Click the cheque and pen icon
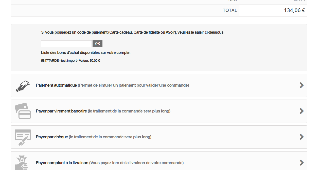Viewport: 319px width, 170px height. (x=23, y=137)
